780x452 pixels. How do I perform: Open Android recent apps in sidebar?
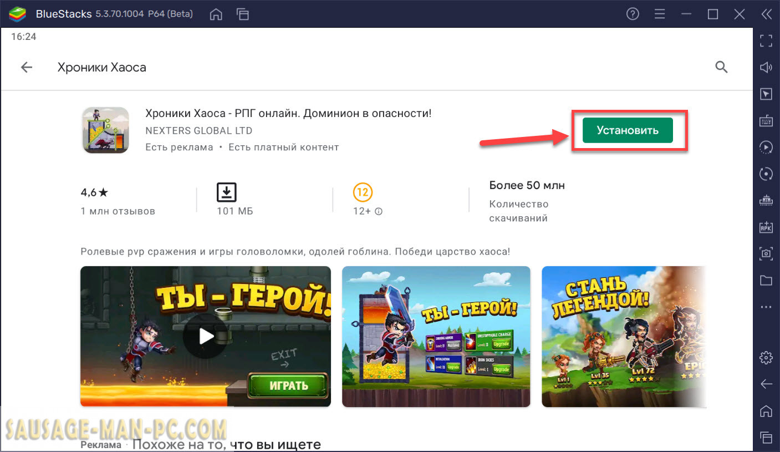pyautogui.click(x=766, y=437)
